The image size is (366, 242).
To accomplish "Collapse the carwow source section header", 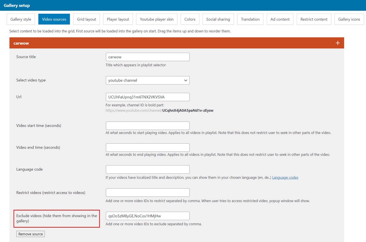I will 177,43.
